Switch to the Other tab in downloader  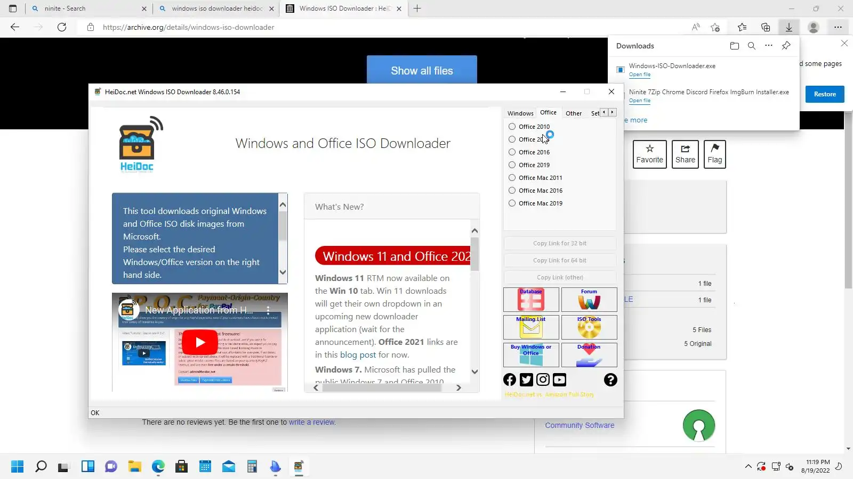click(x=574, y=113)
